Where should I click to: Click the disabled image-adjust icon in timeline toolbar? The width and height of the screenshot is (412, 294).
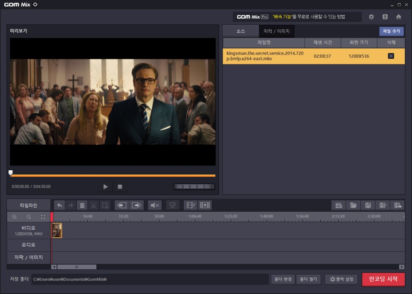click(x=172, y=205)
